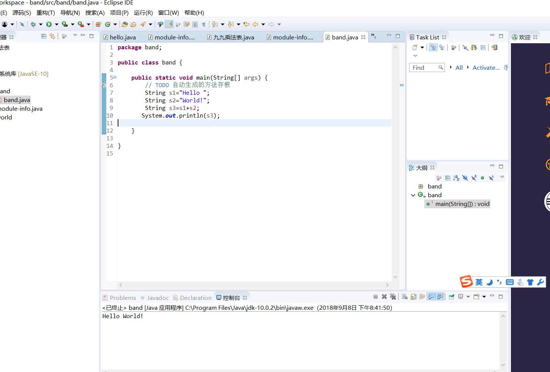
Task: Click the Back navigation arrow
Action: click(255, 24)
